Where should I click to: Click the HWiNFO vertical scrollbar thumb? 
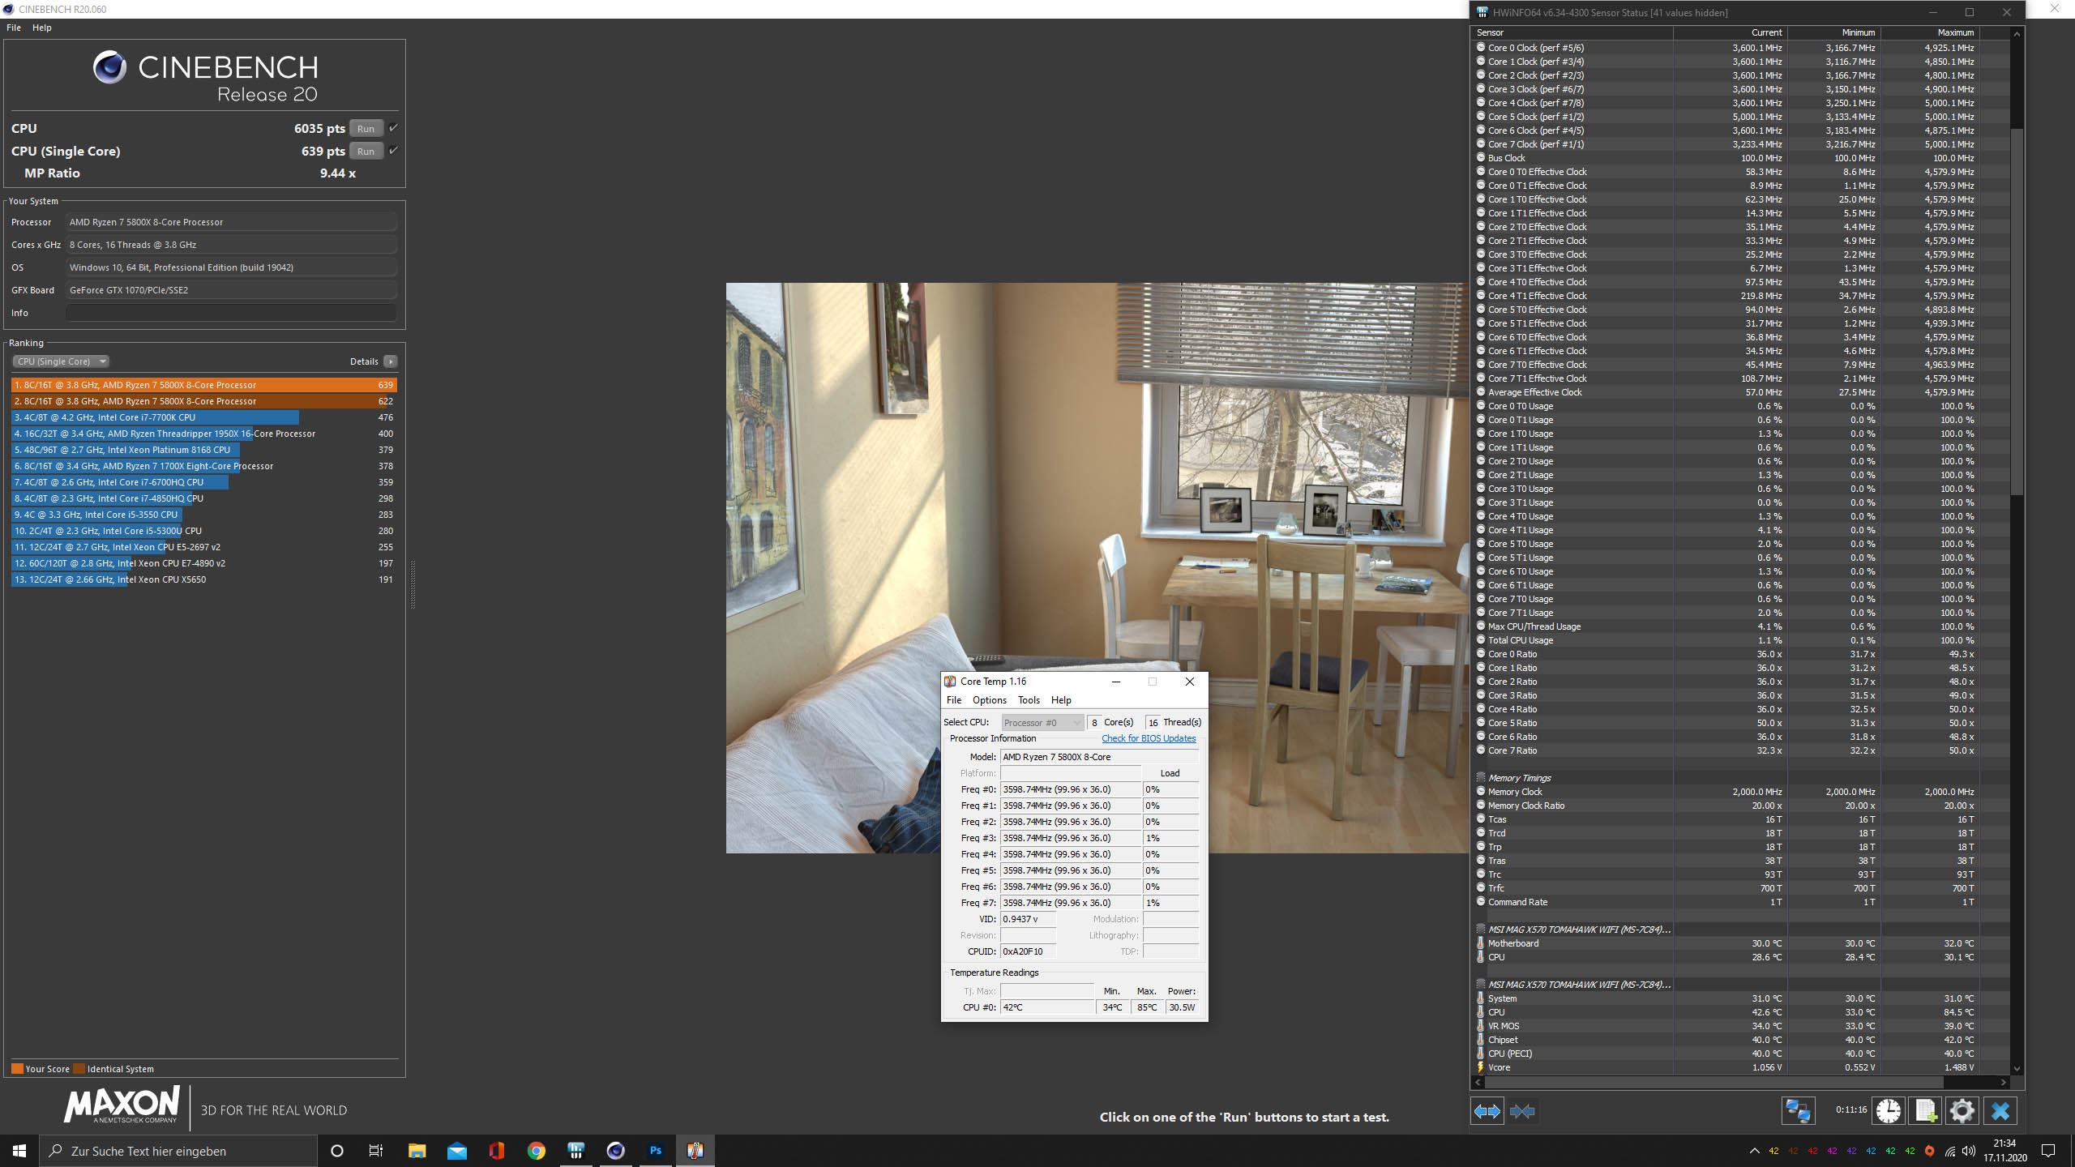tap(2017, 312)
